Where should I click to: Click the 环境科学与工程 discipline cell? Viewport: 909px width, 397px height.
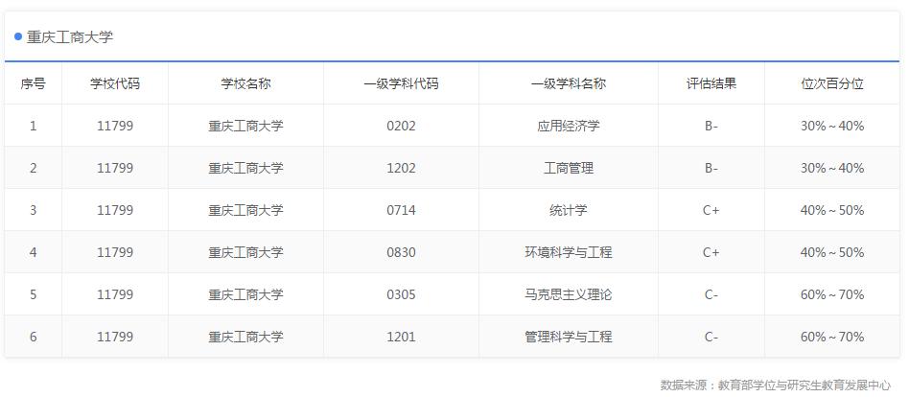coord(568,252)
